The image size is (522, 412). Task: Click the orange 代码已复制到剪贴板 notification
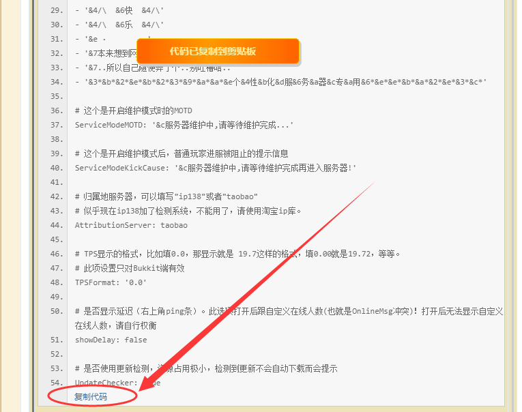click(x=218, y=51)
